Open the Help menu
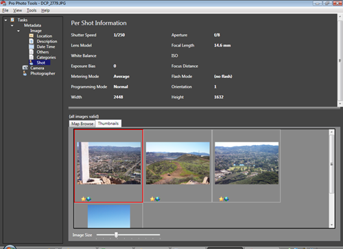The image size is (343, 249). click(45, 10)
